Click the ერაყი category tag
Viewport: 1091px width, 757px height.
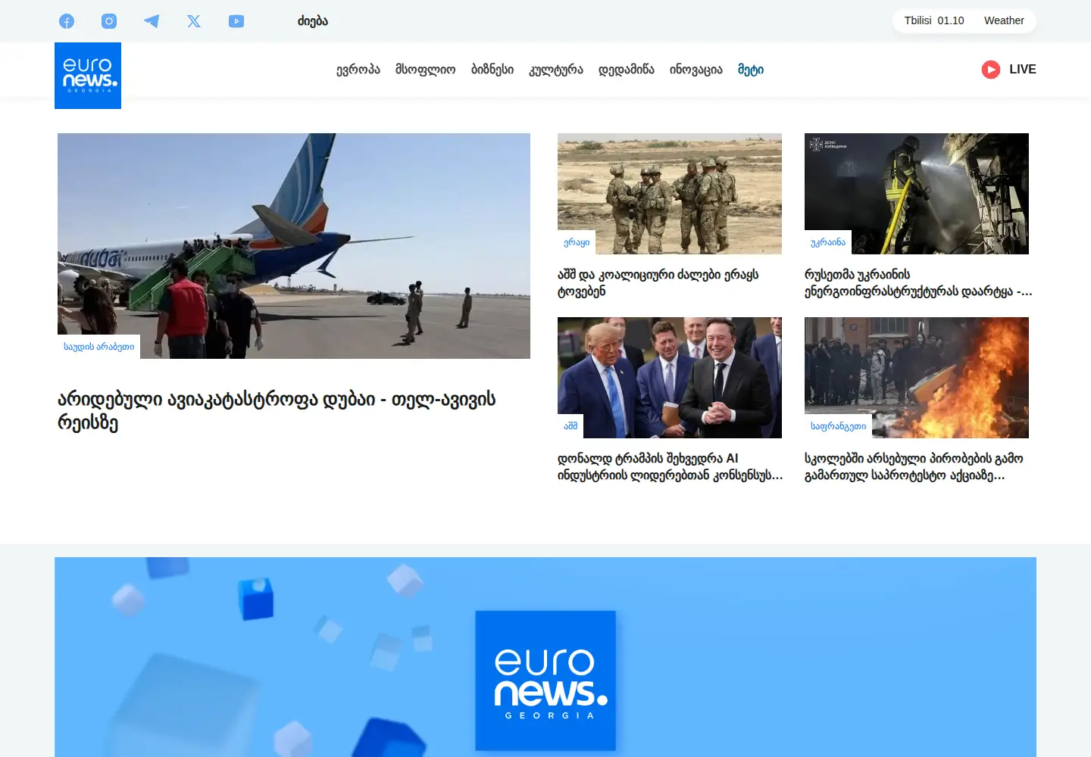[x=577, y=242]
